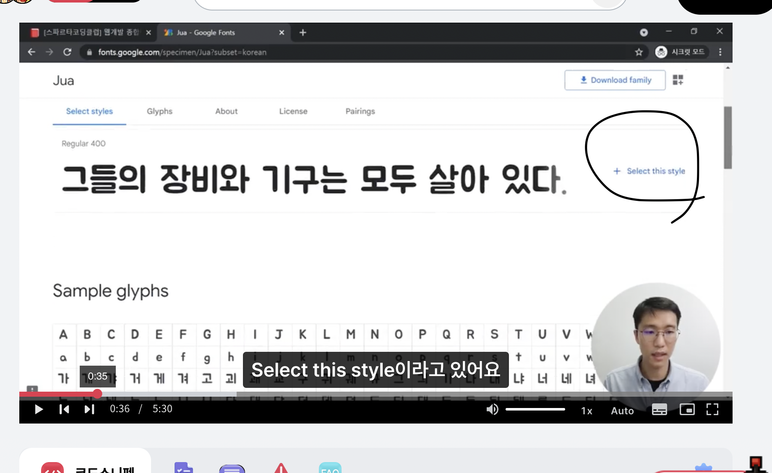Switch to the Glyphs tab
772x473 pixels.
coord(159,111)
